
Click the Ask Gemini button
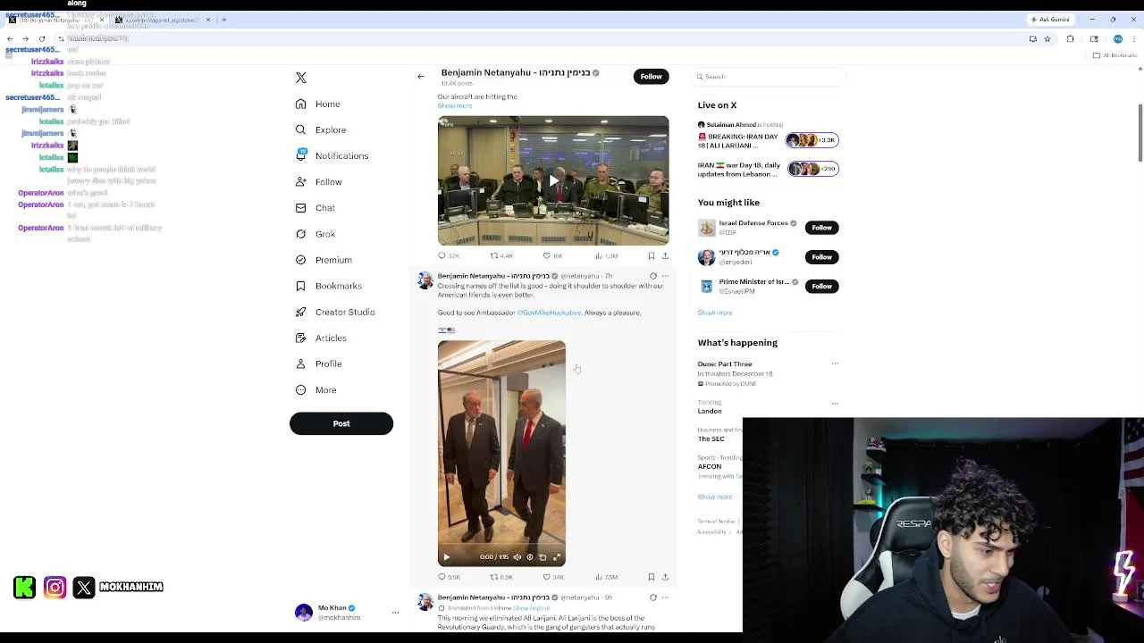1050,20
